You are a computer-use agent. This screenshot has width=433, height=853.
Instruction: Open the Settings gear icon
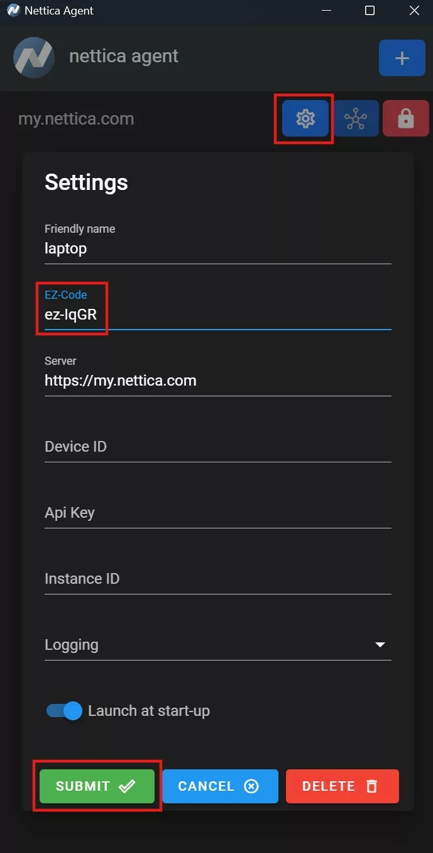304,118
